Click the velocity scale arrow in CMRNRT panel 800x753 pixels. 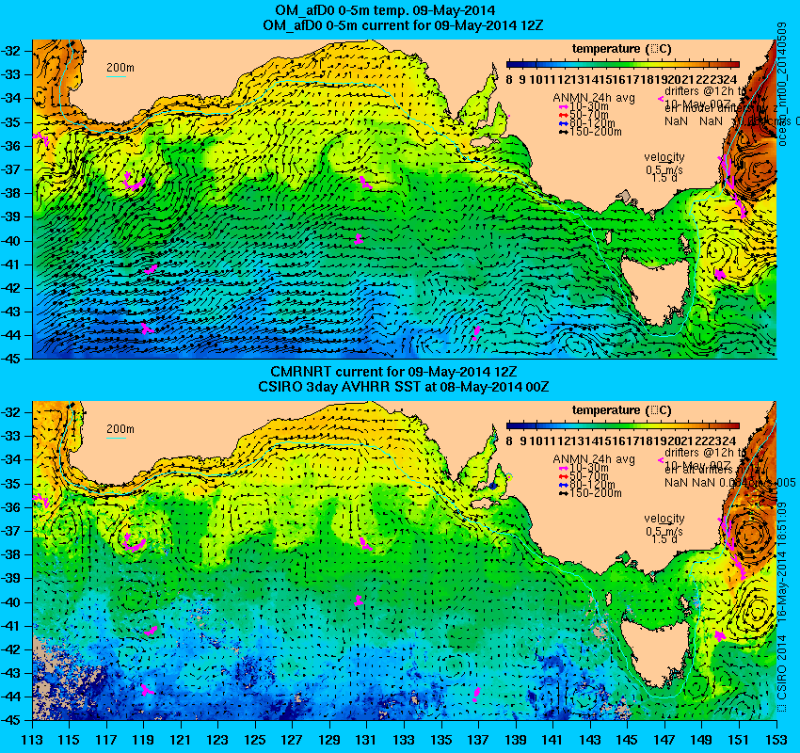click(x=664, y=525)
